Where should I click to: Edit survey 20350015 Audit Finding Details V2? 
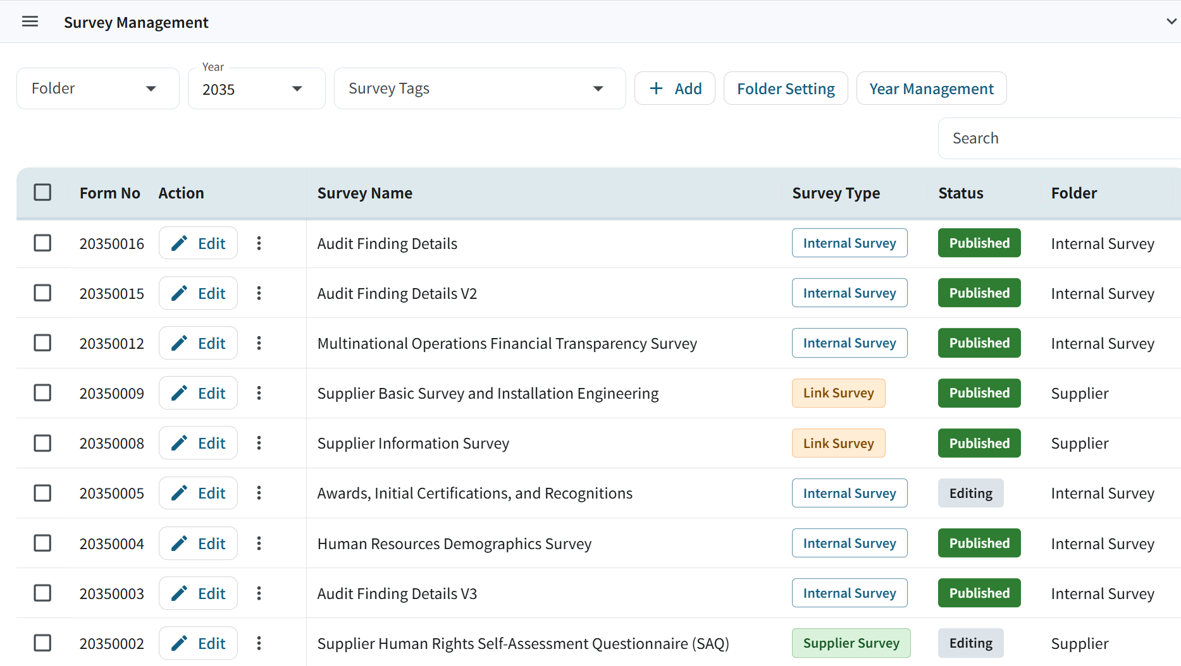click(x=198, y=293)
